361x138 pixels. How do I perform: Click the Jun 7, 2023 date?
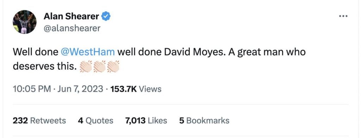80,89
